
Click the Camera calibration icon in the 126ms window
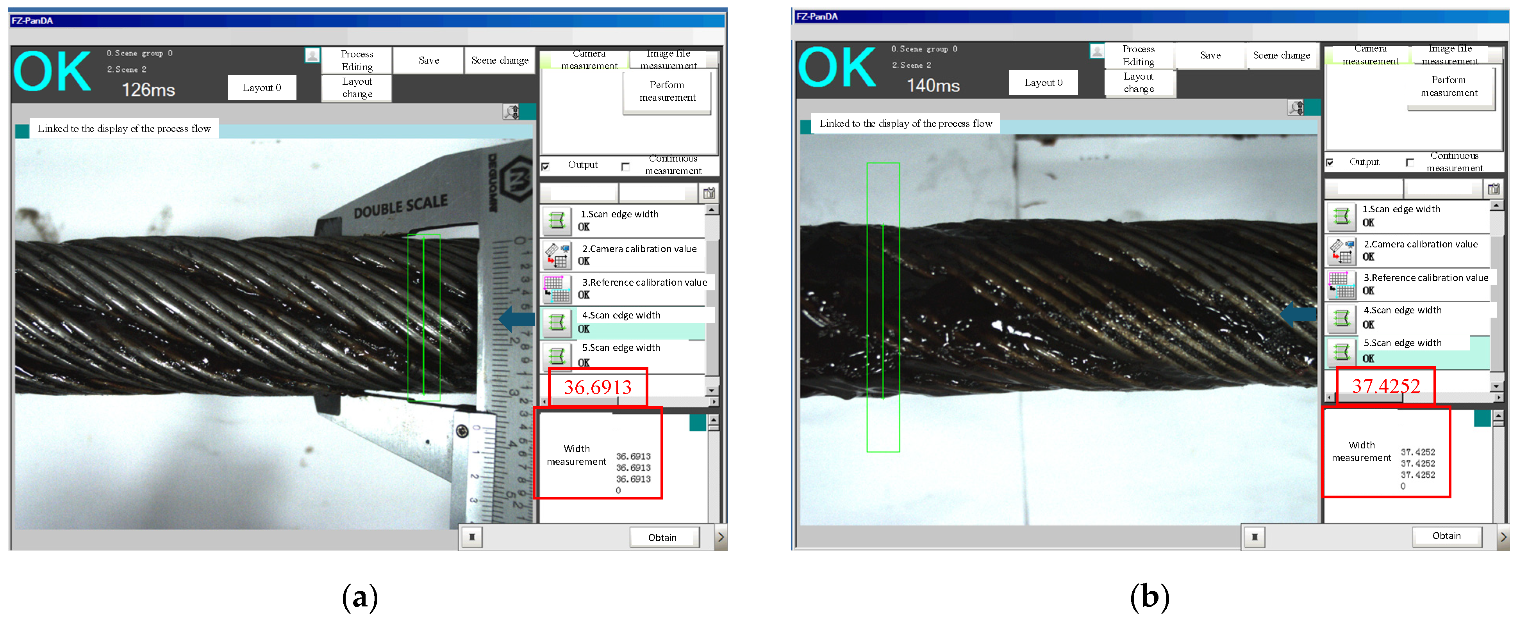pos(557,254)
